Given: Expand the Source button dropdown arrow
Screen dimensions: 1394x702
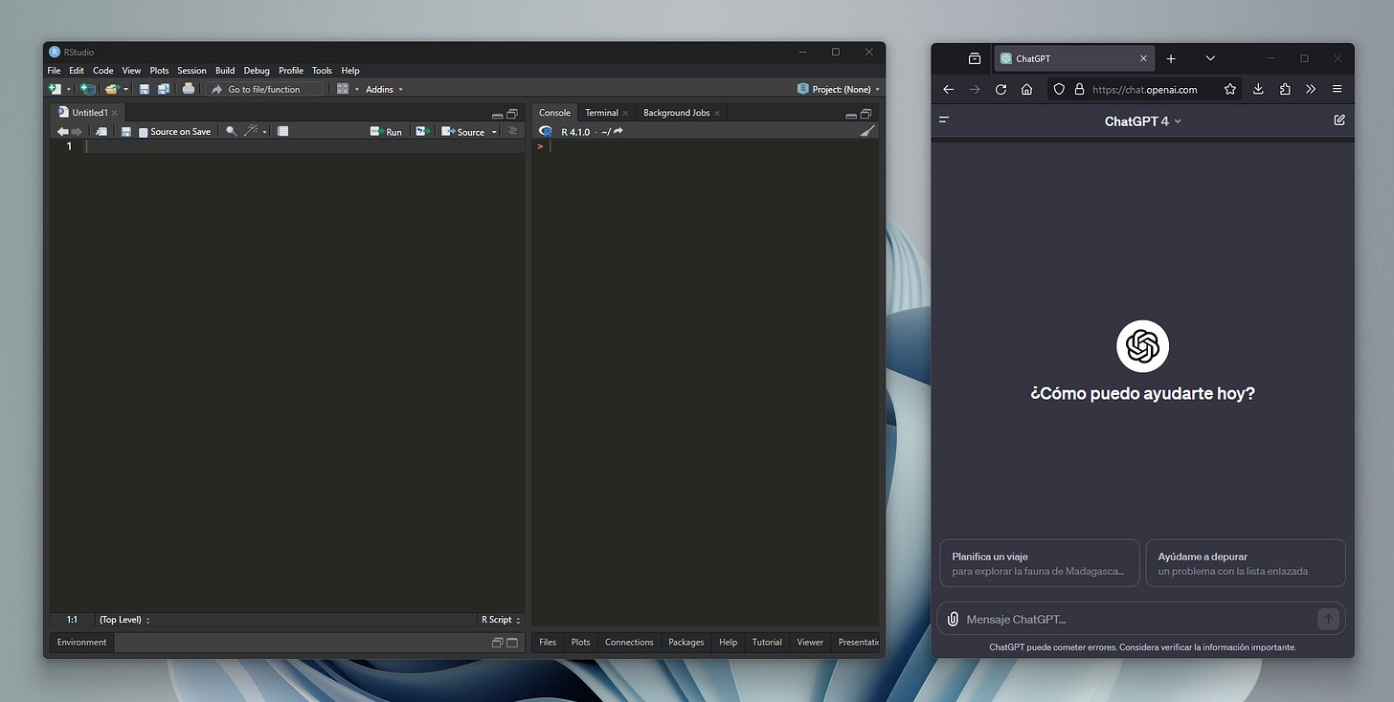Looking at the screenshot, I should click(x=494, y=132).
